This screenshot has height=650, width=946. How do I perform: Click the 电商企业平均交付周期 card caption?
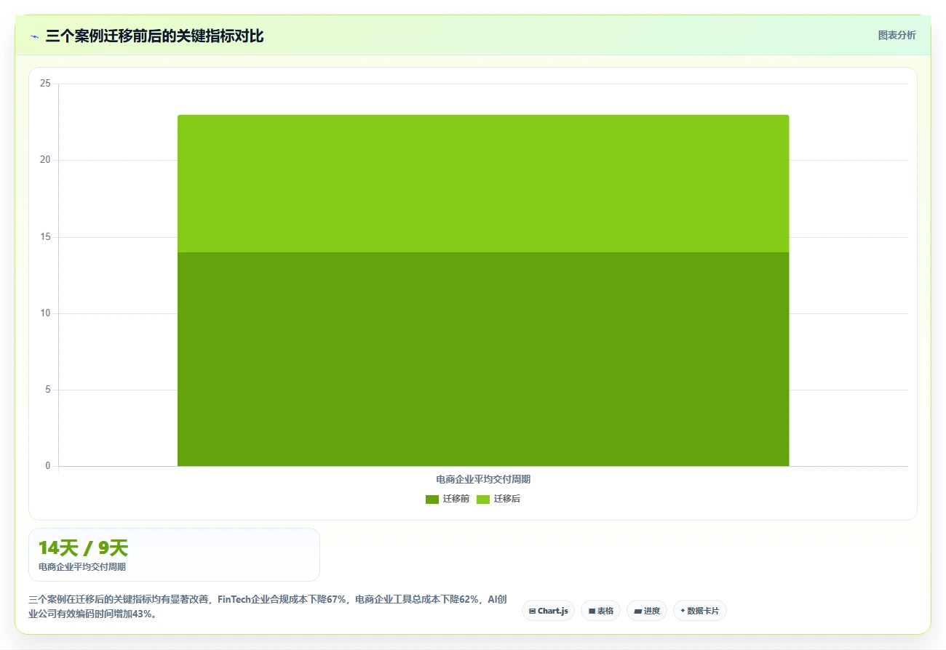(82, 567)
